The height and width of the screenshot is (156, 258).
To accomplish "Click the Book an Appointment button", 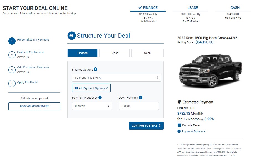I will click(34, 106).
